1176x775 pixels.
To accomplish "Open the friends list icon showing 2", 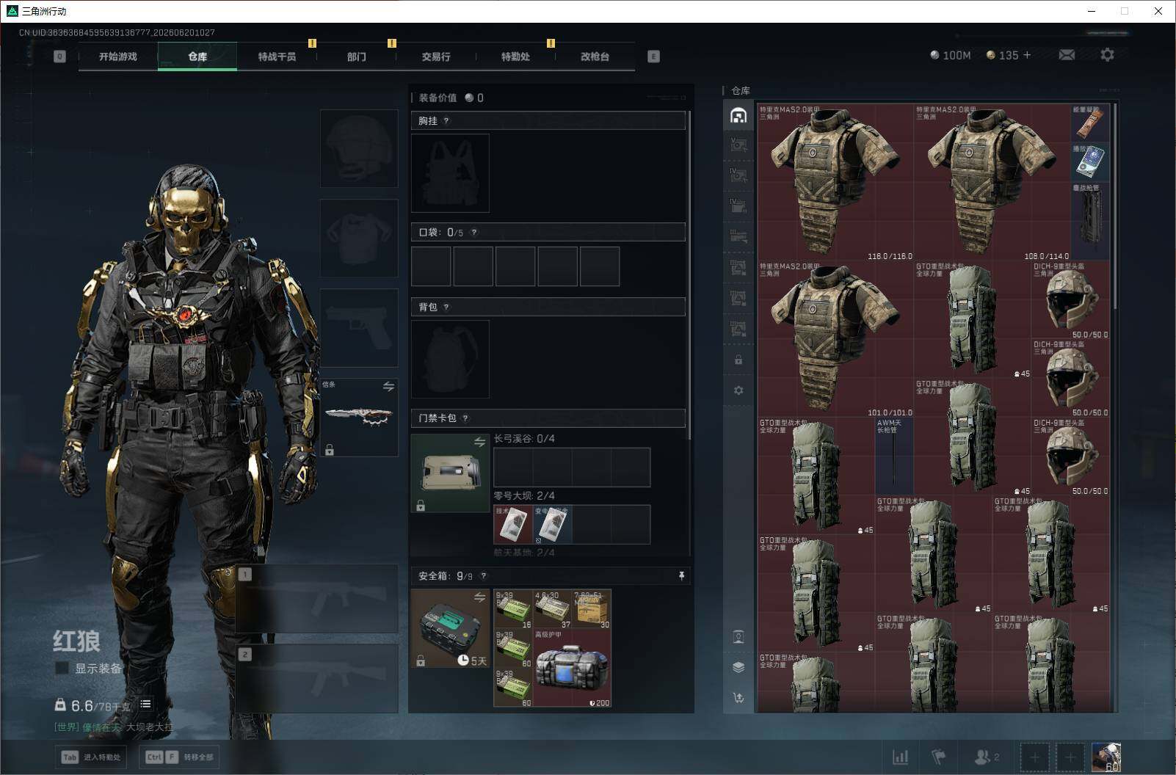I will tap(986, 757).
